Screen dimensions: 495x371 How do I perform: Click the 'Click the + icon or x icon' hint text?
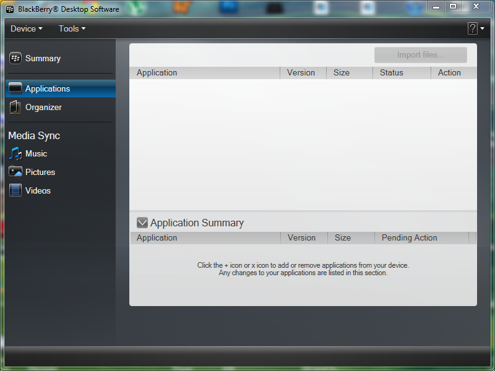303,265
